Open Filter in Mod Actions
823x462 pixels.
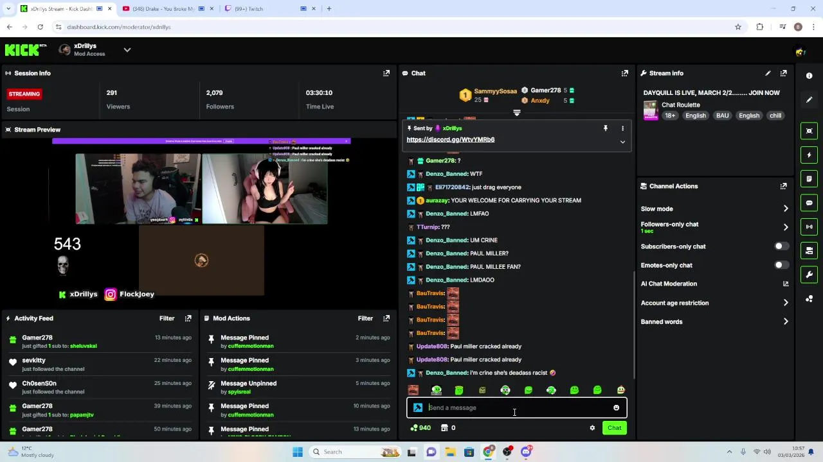click(365, 318)
